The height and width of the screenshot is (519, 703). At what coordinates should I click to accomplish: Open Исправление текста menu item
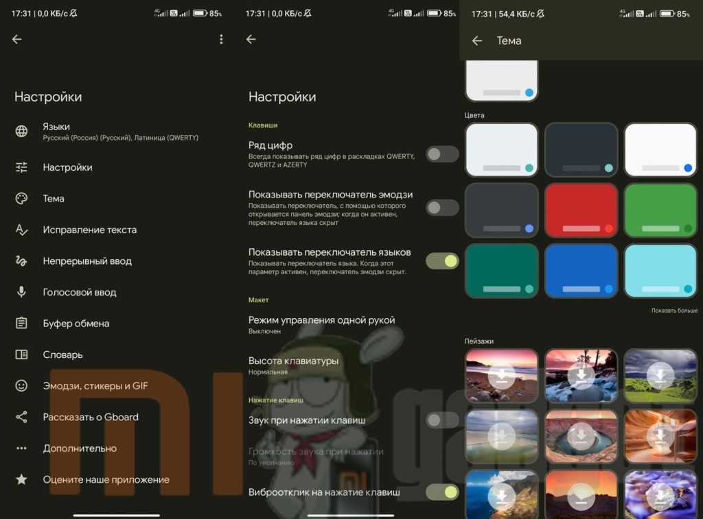(x=89, y=230)
